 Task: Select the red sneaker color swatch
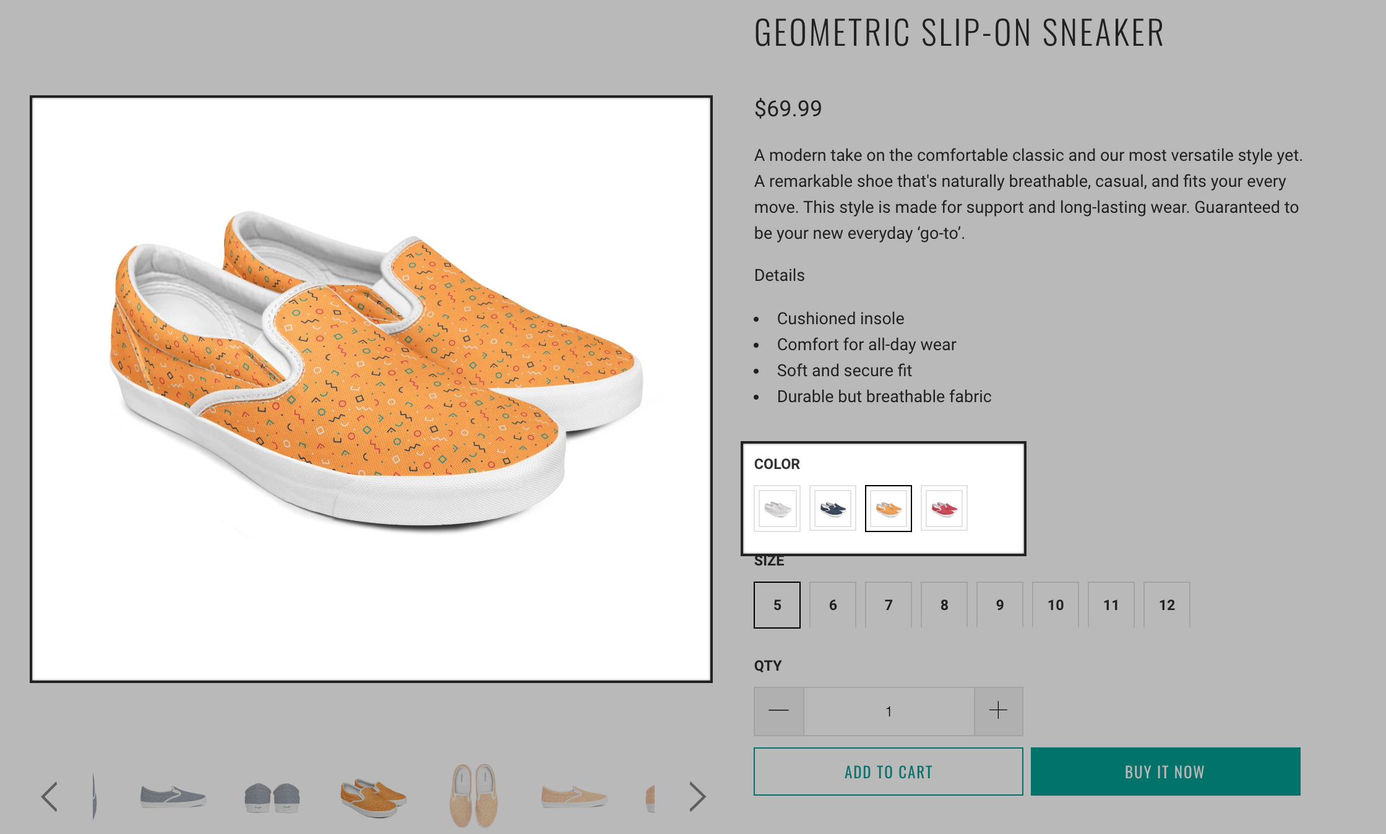pyautogui.click(x=944, y=509)
